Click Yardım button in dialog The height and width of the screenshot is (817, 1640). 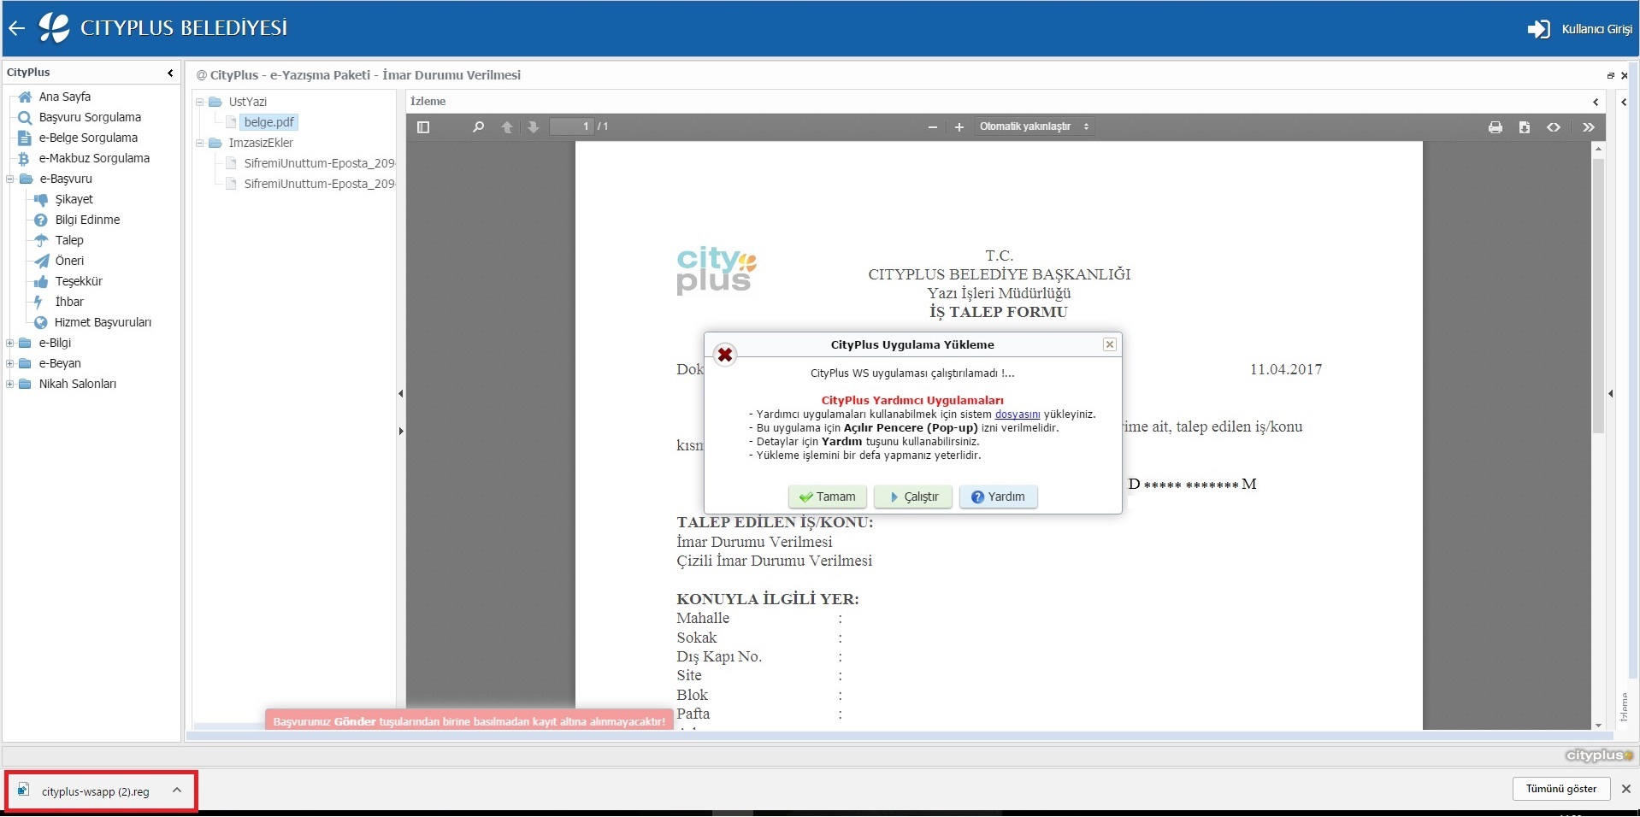998,497
